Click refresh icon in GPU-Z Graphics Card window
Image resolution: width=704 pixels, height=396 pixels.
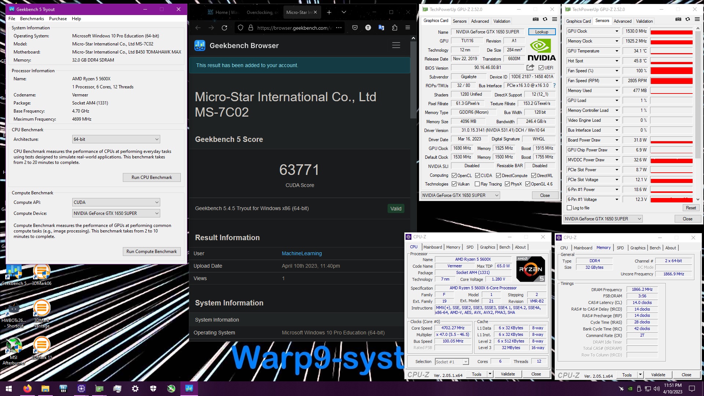coord(545,19)
